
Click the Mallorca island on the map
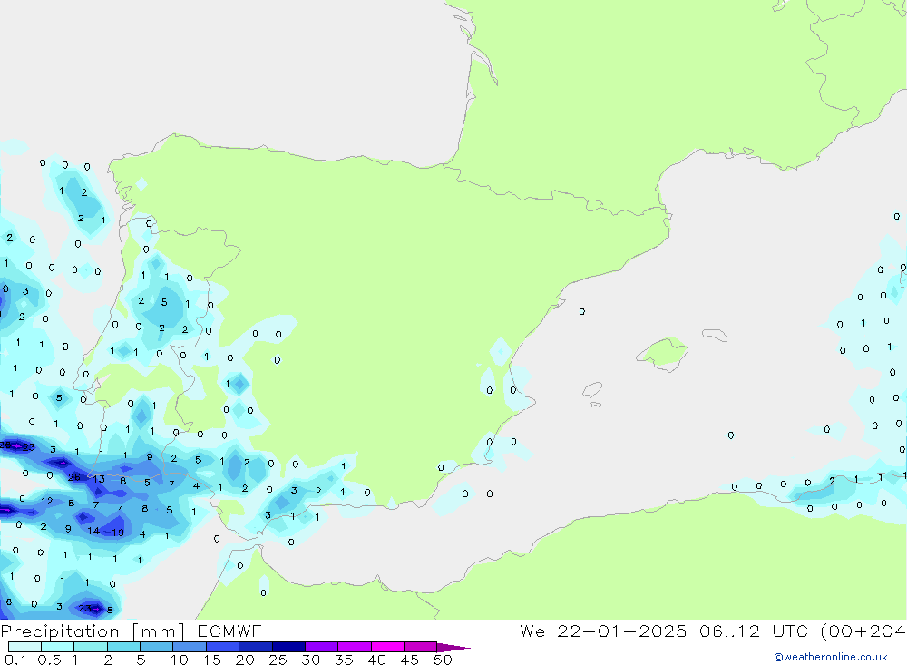662,351
